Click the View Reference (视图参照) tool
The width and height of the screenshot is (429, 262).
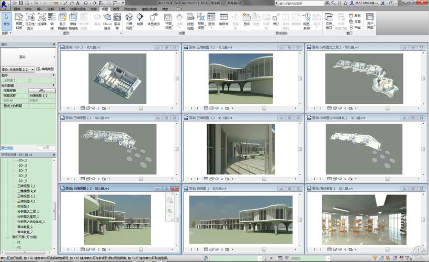[x=307, y=21]
